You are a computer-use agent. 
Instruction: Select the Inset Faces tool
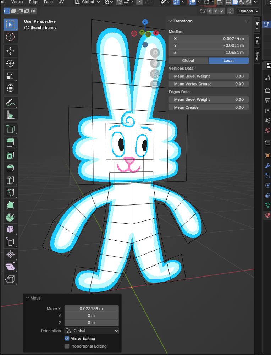point(10,155)
